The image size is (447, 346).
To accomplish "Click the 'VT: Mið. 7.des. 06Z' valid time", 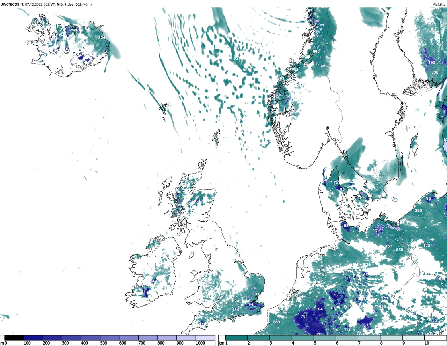I will [x=66, y=5].
